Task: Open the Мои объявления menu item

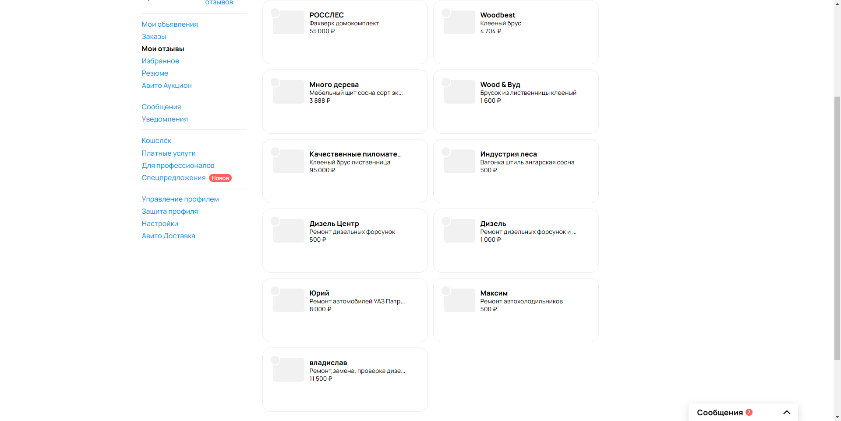Action: coord(170,24)
